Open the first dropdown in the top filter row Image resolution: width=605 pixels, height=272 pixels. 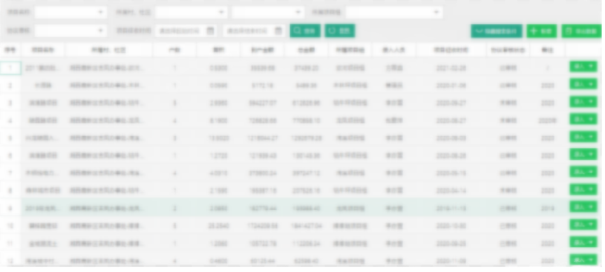point(71,12)
